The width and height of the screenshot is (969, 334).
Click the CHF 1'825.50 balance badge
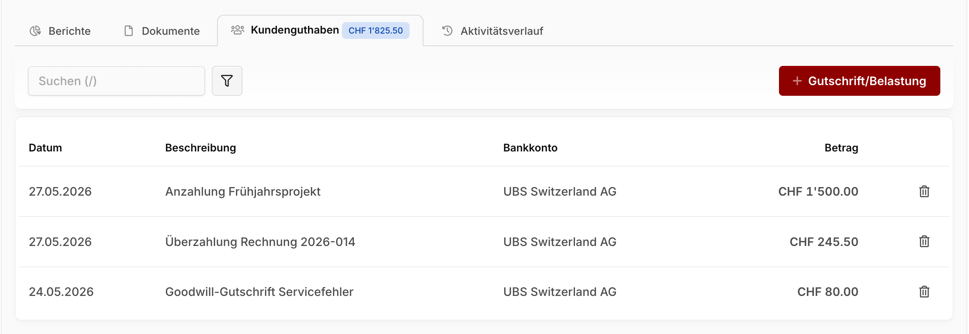coord(376,31)
